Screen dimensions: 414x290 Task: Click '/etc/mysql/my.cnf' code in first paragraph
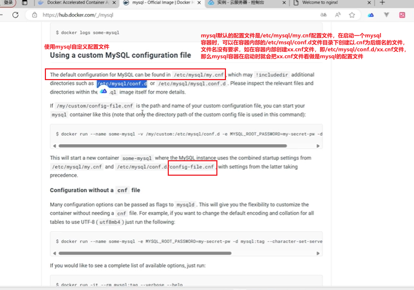click(199, 75)
